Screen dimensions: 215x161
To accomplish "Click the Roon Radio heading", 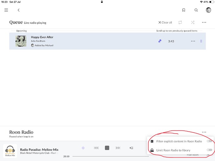I will coord(21,132).
